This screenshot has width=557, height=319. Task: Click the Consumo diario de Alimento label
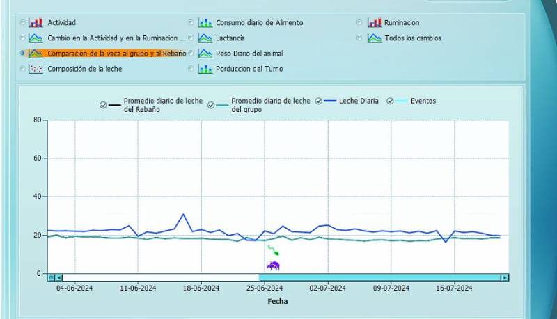[260, 23]
